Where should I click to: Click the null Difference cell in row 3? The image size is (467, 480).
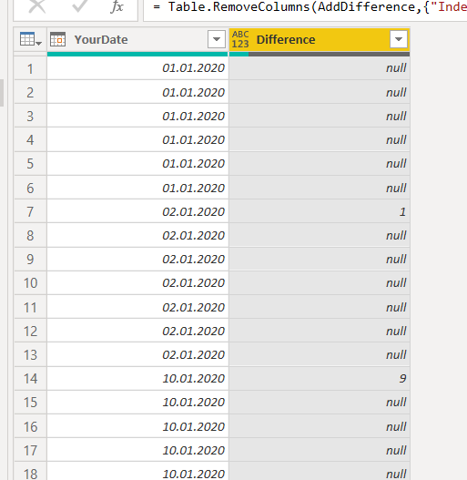pos(320,116)
